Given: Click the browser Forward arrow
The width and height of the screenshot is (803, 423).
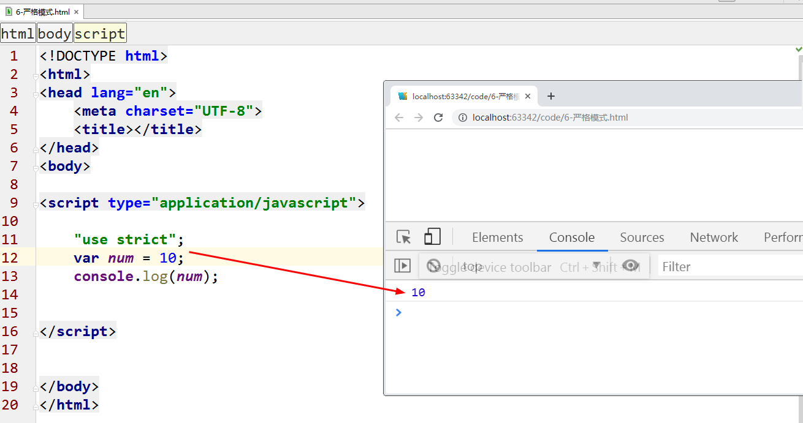Looking at the screenshot, I should (x=419, y=118).
